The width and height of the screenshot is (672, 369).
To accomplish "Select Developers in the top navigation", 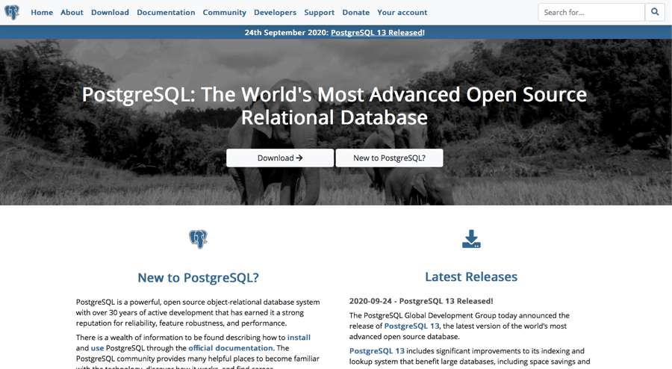I will click(x=275, y=13).
